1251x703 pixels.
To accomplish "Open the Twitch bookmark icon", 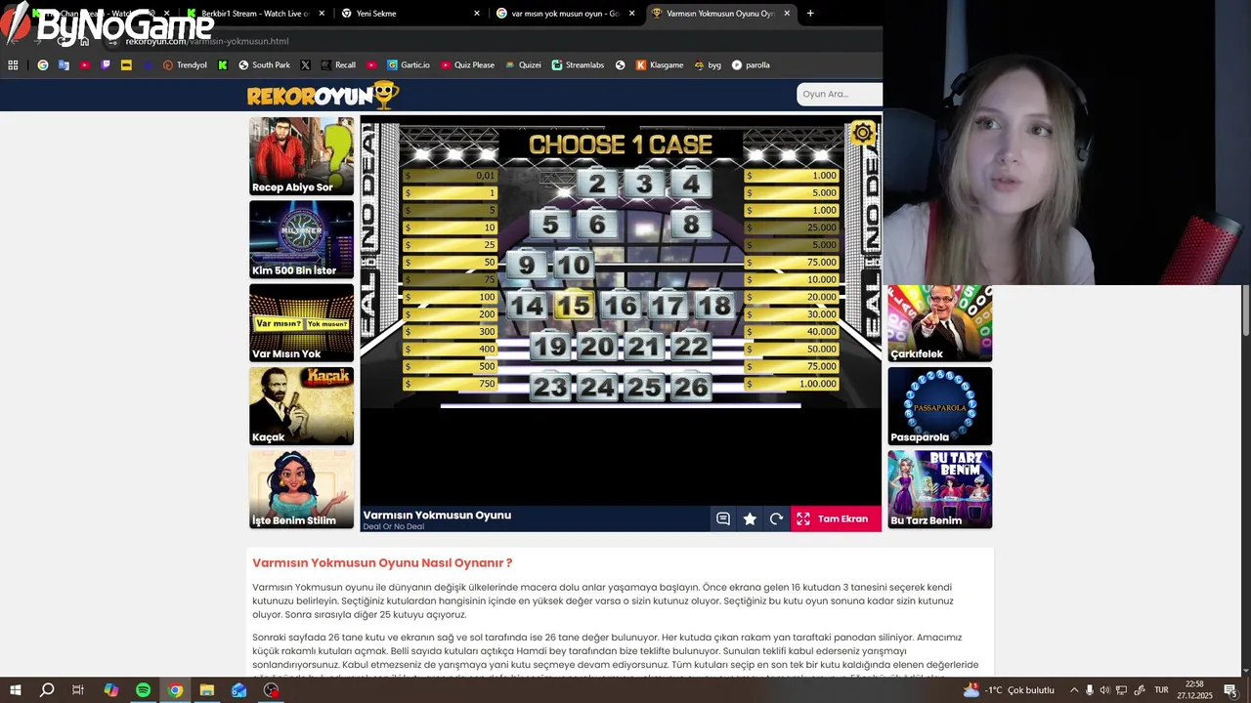I will [106, 65].
